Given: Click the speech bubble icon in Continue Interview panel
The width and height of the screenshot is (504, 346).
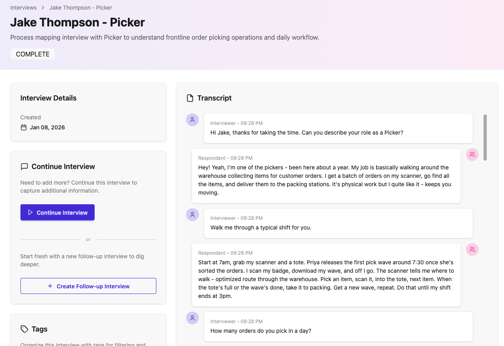Looking at the screenshot, I should pos(24,166).
